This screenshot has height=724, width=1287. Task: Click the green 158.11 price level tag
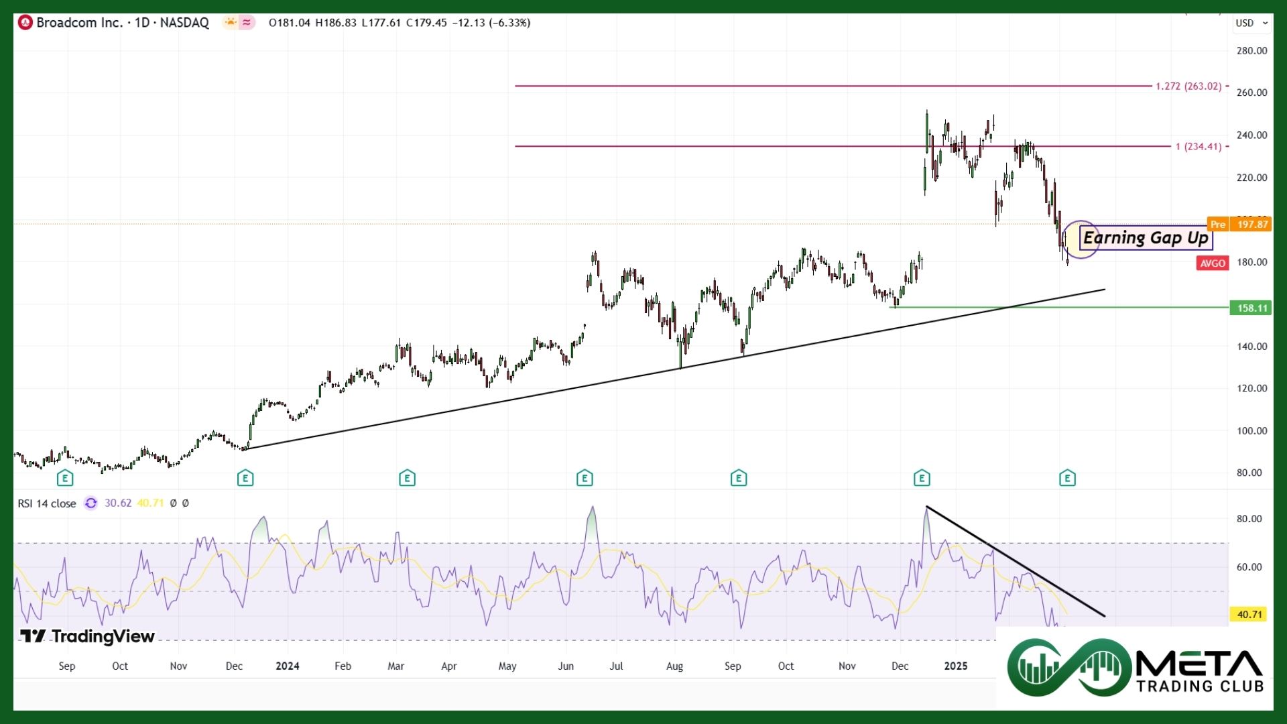[x=1251, y=308]
